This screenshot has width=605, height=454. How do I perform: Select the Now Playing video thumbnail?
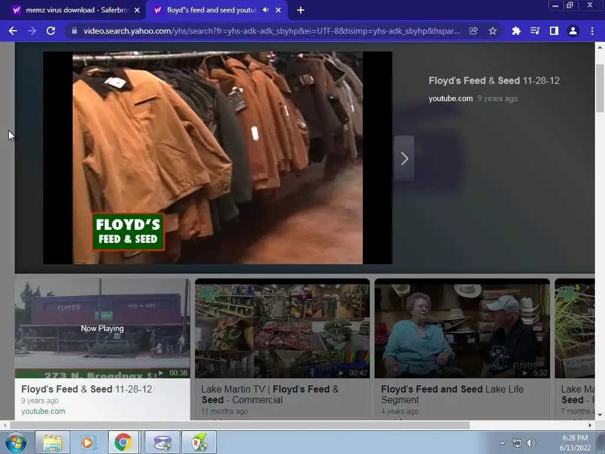click(x=102, y=328)
